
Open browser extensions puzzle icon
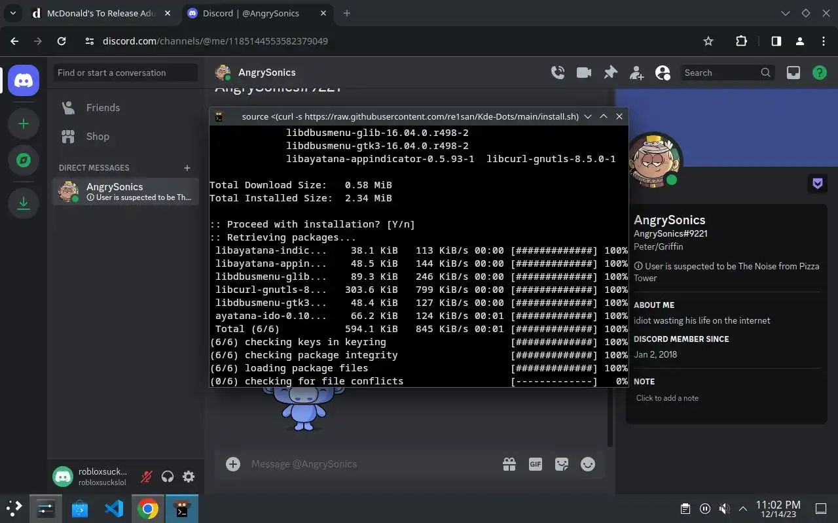point(741,41)
